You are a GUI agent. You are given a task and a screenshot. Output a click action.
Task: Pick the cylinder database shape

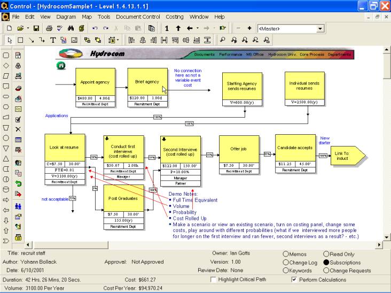point(6,189)
